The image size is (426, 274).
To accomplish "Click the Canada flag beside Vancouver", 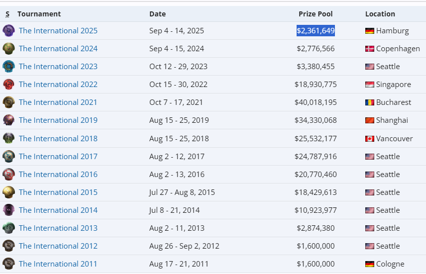I will coord(369,139).
